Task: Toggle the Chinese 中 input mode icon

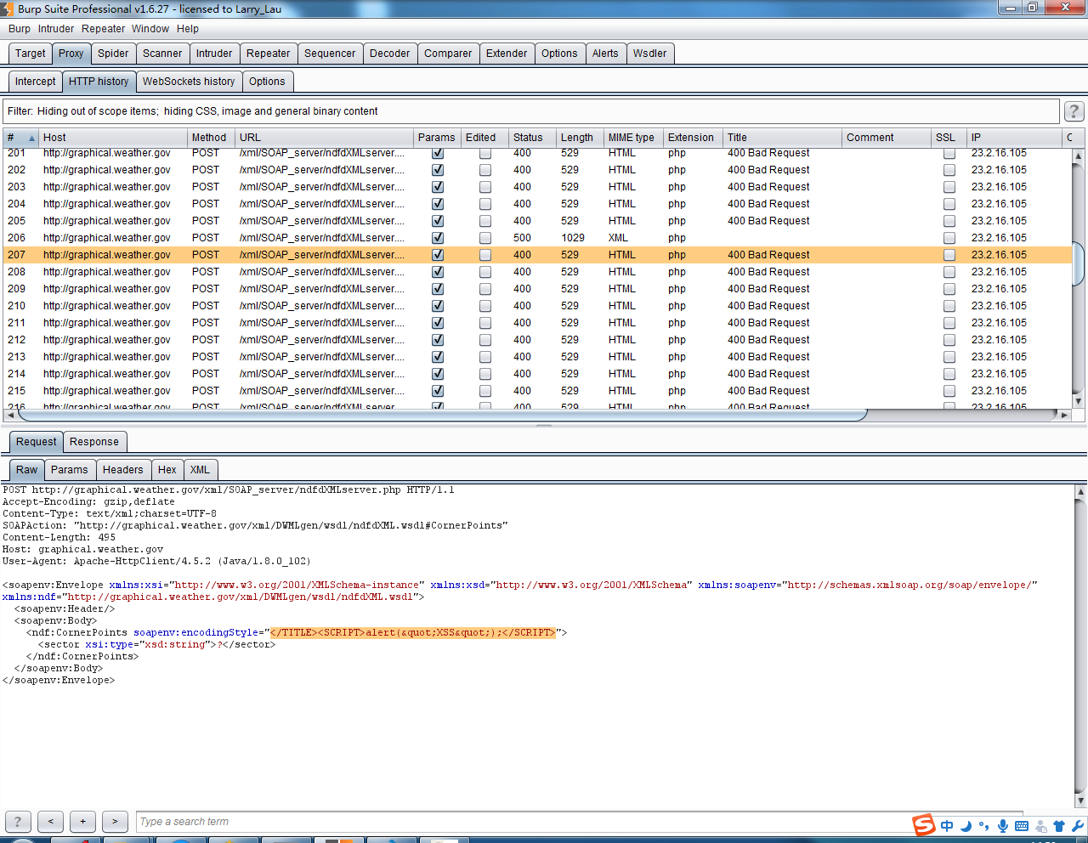Action: pos(947,825)
